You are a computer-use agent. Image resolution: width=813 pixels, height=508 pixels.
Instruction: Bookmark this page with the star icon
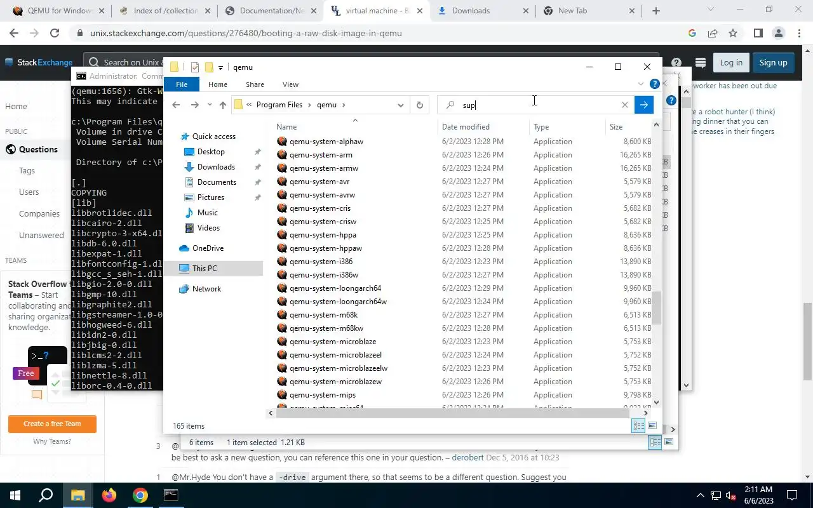[x=733, y=33]
